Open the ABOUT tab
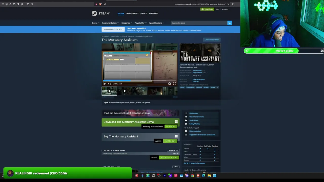 144,14
